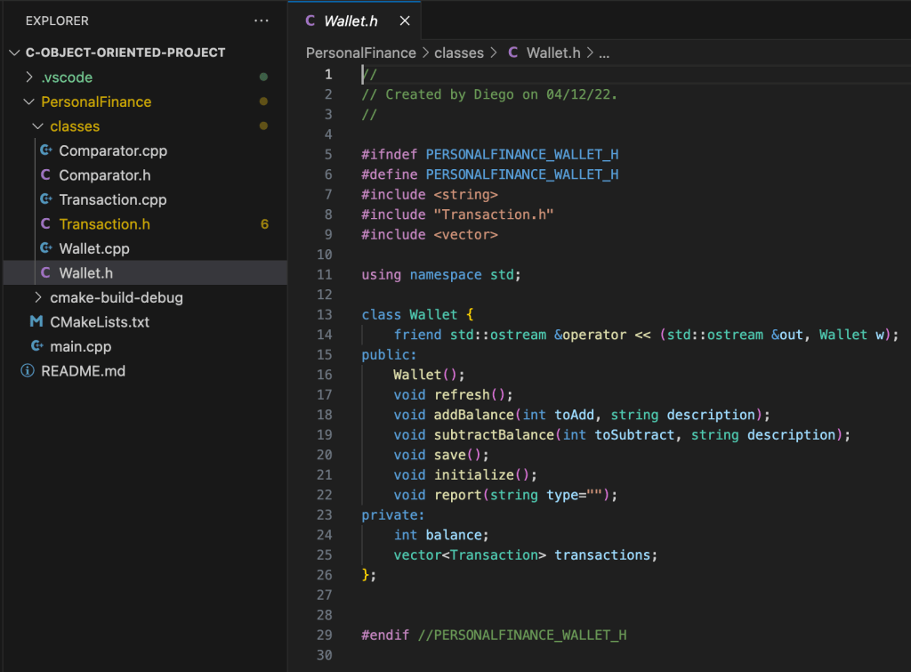
Task: Click classes in the breadcrumb path
Action: 458,53
